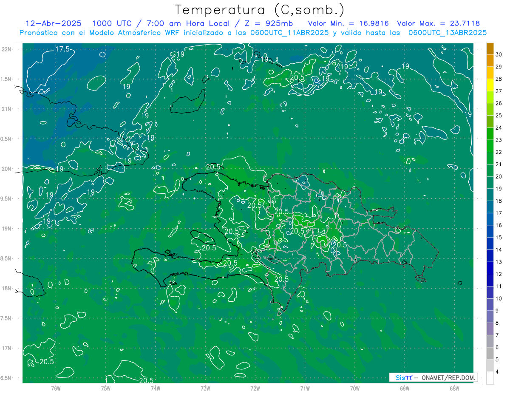Click the "19N" latitude label
510x394 pixels.
point(7,229)
